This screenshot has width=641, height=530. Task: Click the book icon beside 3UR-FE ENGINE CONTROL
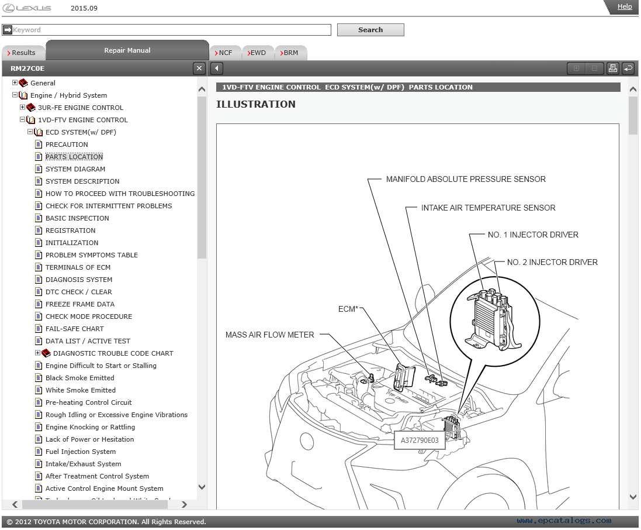coord(31,108)
